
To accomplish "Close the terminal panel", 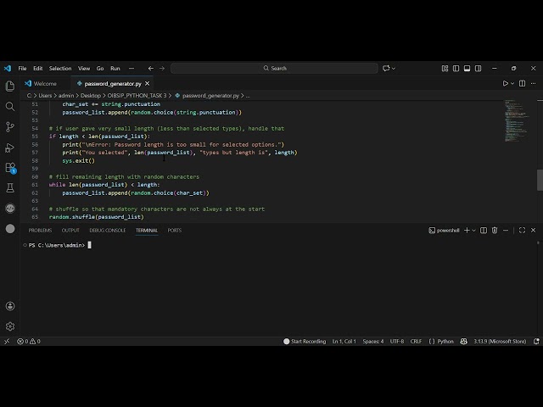I will (534, 230).
